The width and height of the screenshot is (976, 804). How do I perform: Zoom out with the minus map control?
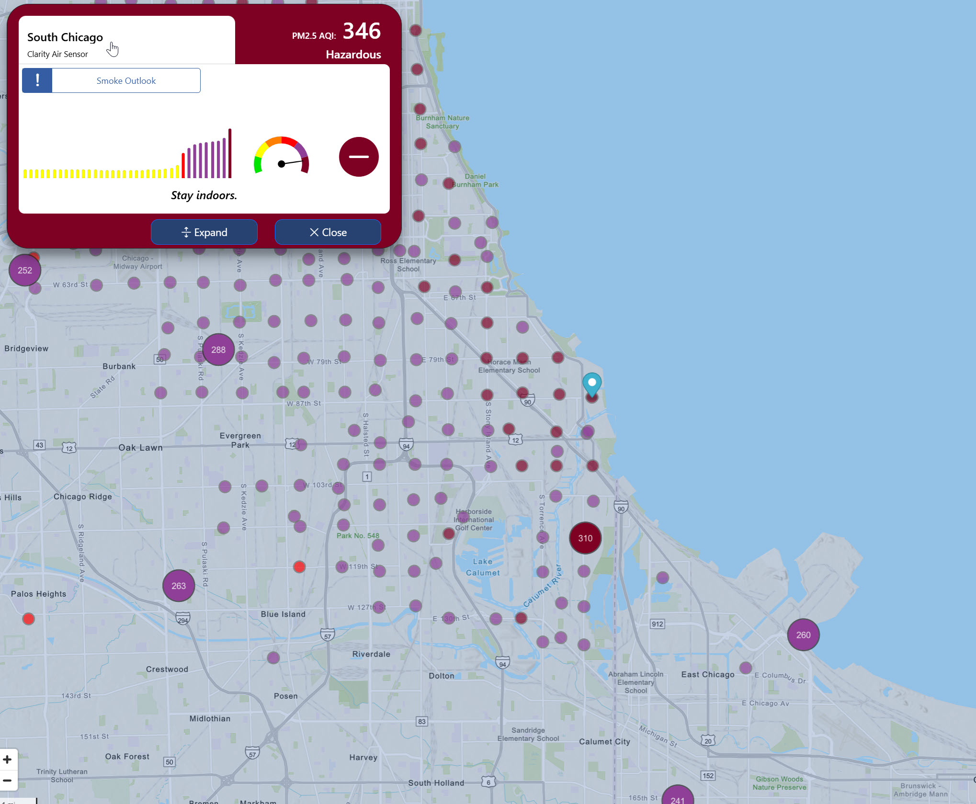[8, 781]
